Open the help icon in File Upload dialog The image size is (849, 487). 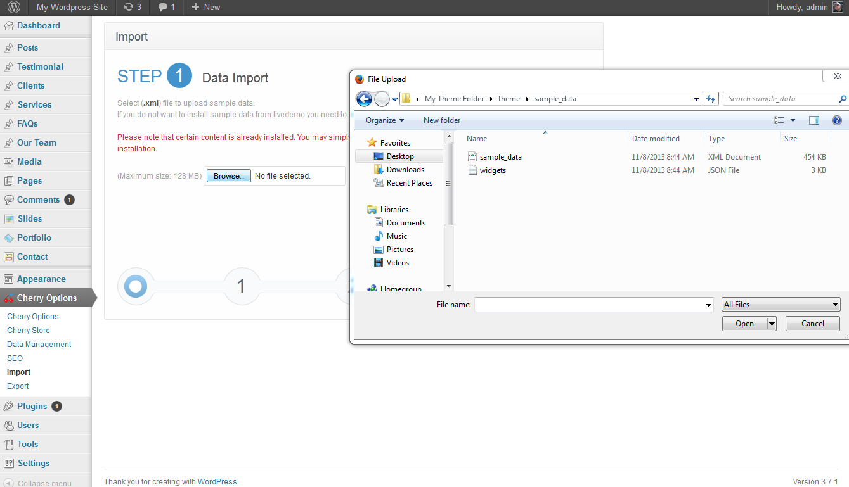tap(836, 120)
